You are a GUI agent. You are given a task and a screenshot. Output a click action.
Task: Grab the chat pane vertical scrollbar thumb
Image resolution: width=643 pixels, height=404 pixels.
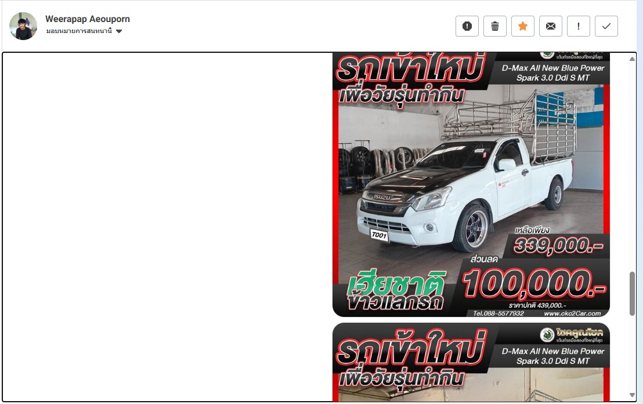(632, 294)
